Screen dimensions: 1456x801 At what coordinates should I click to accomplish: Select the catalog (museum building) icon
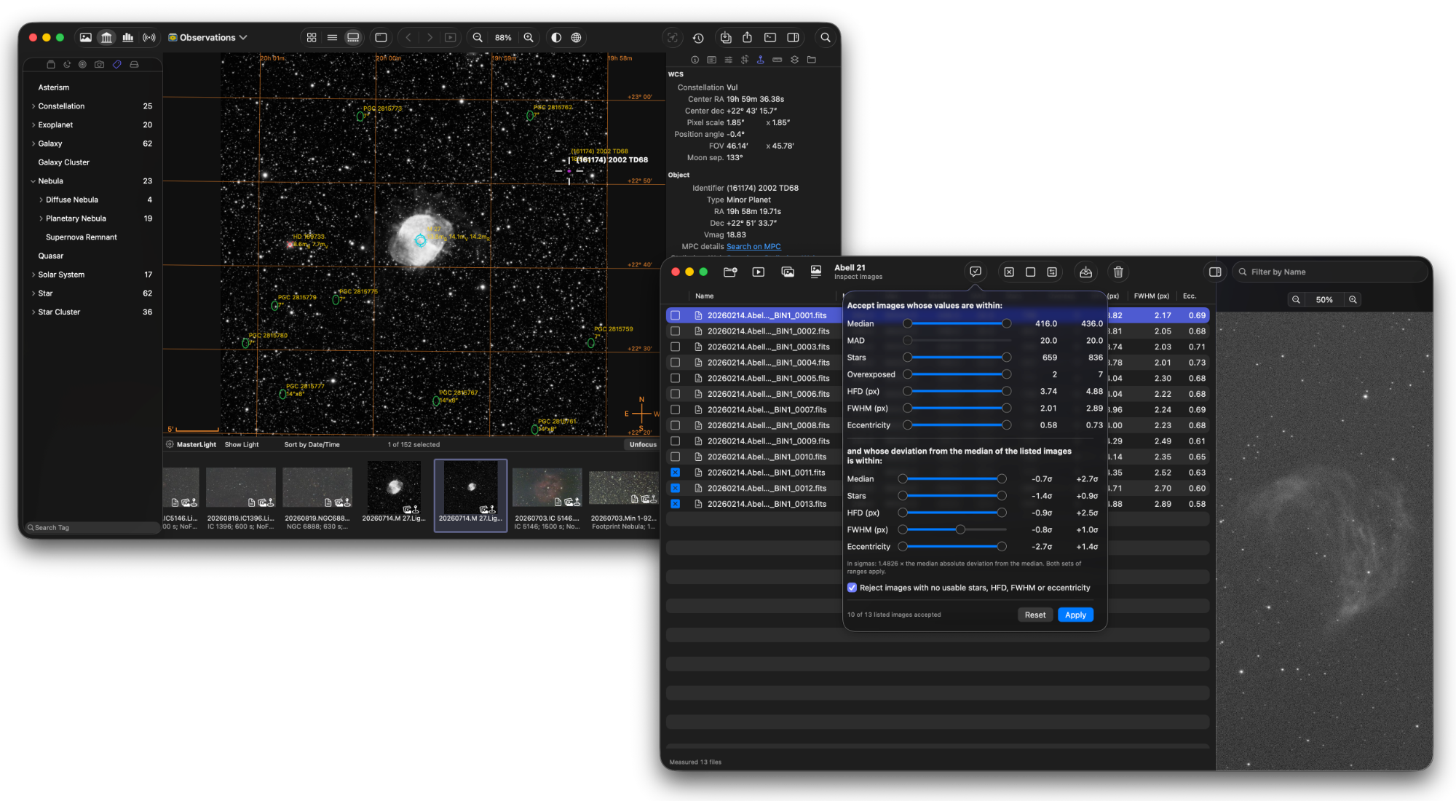tap(107, 37)
